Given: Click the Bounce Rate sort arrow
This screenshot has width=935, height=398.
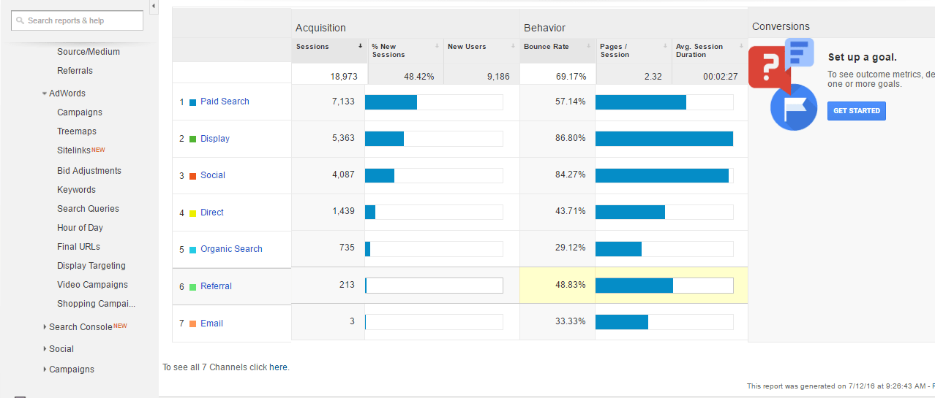Looking at the screenshot, I should (588, 46).
